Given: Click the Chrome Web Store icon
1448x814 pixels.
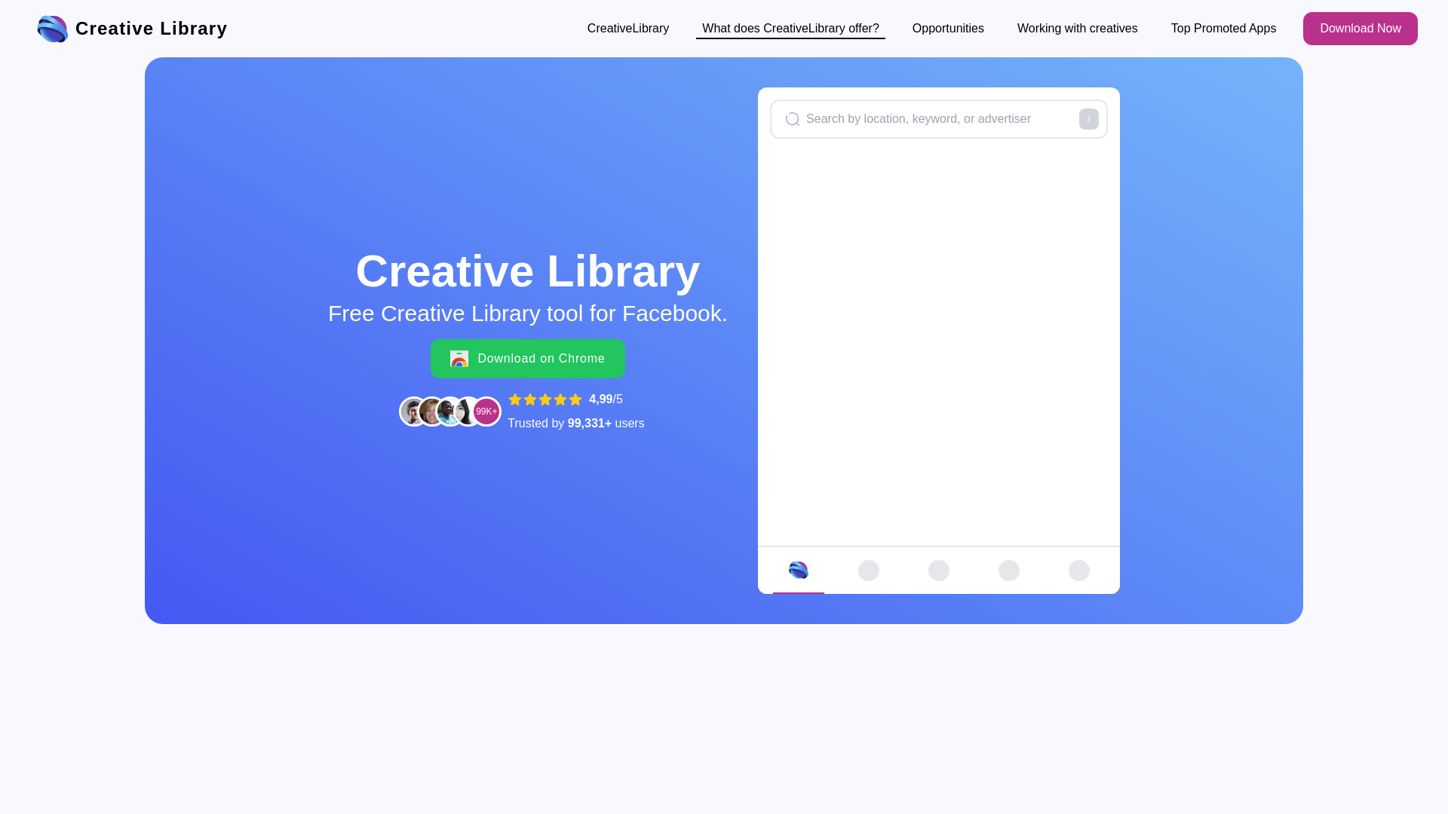Looking at the screenshot, I should pyautogui.click(x=459, y=359).
